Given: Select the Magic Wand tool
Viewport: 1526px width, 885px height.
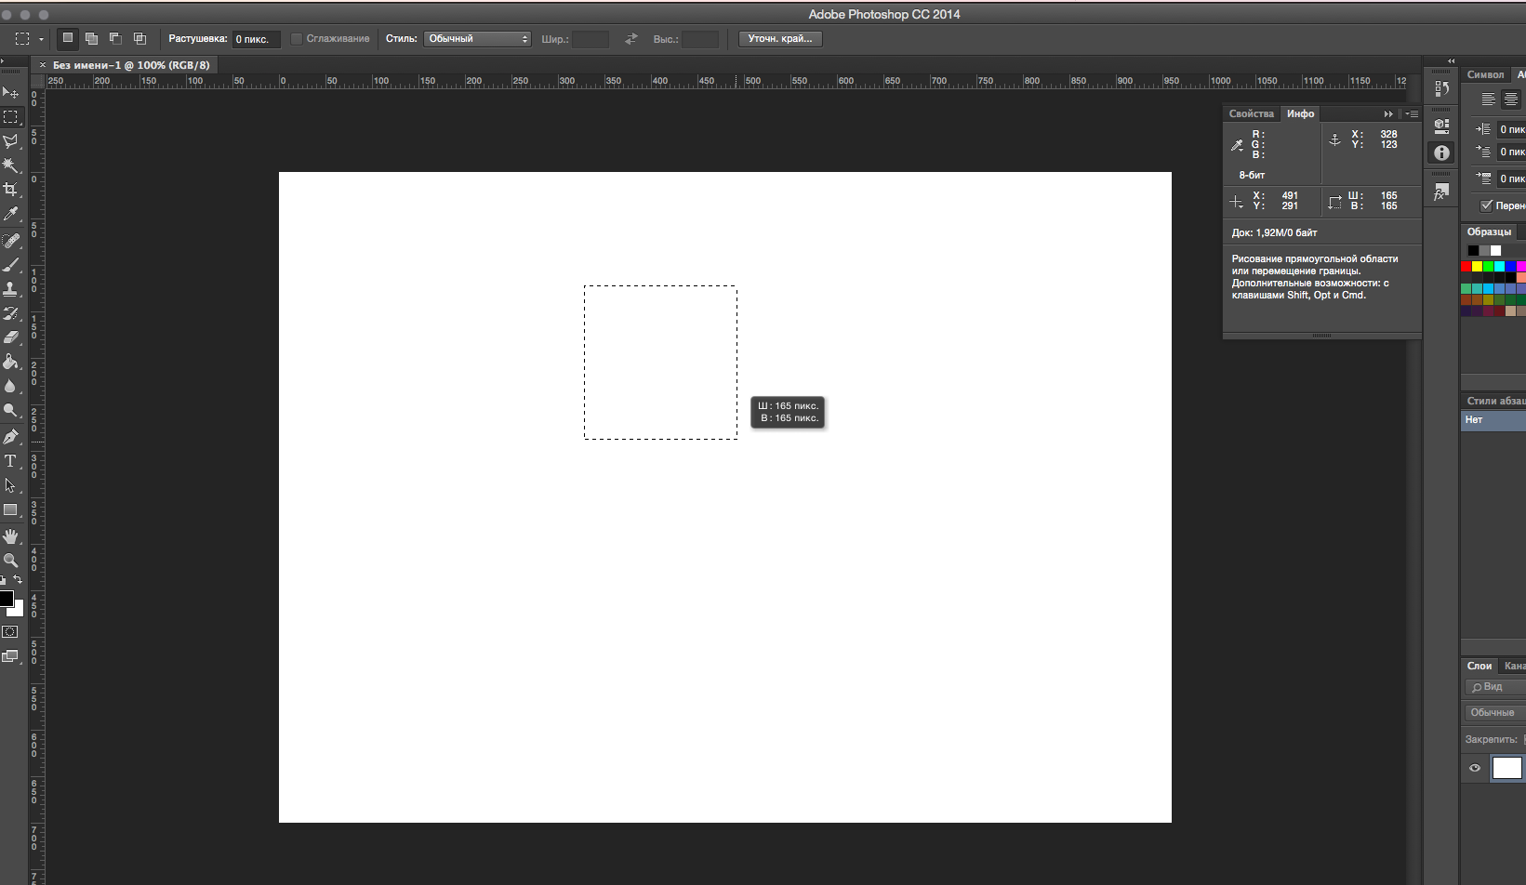Looking at the screenshot, I should 11,165.
